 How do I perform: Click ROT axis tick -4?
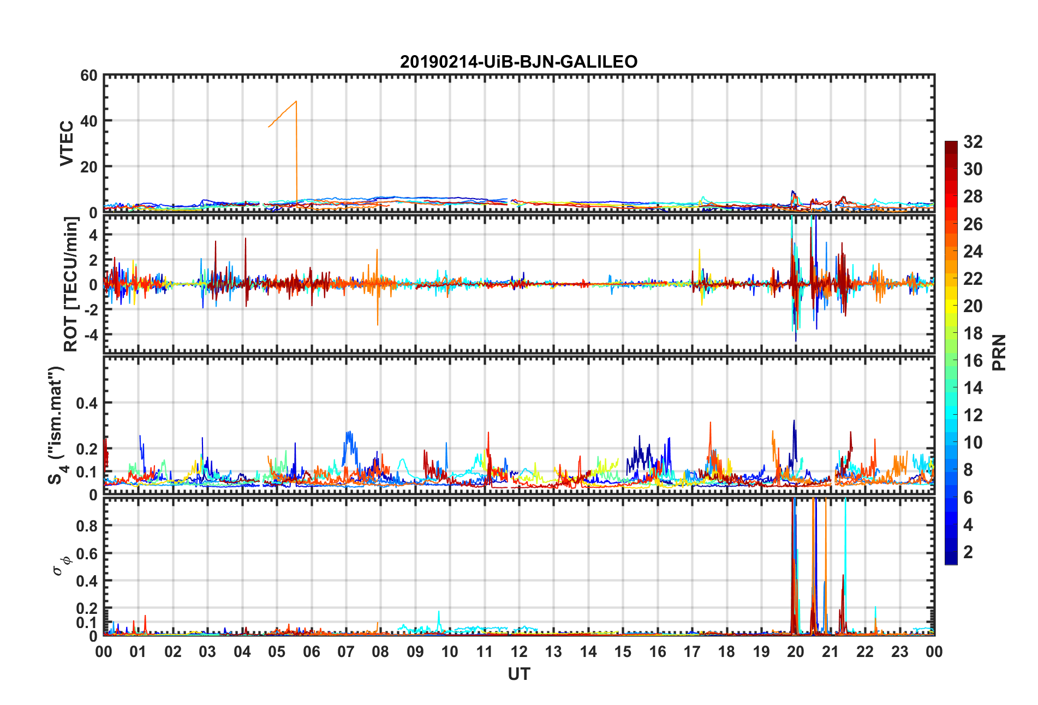coord(91,334)
